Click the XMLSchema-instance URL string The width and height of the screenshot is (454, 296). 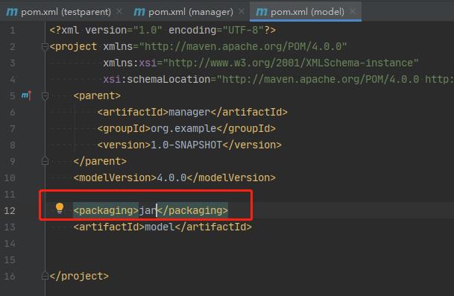click(291, 63)
